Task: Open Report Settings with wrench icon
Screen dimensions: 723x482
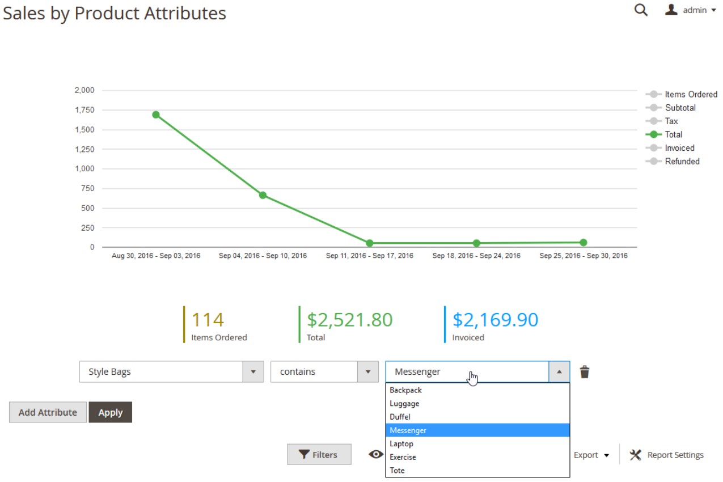Action: [667, 455]
